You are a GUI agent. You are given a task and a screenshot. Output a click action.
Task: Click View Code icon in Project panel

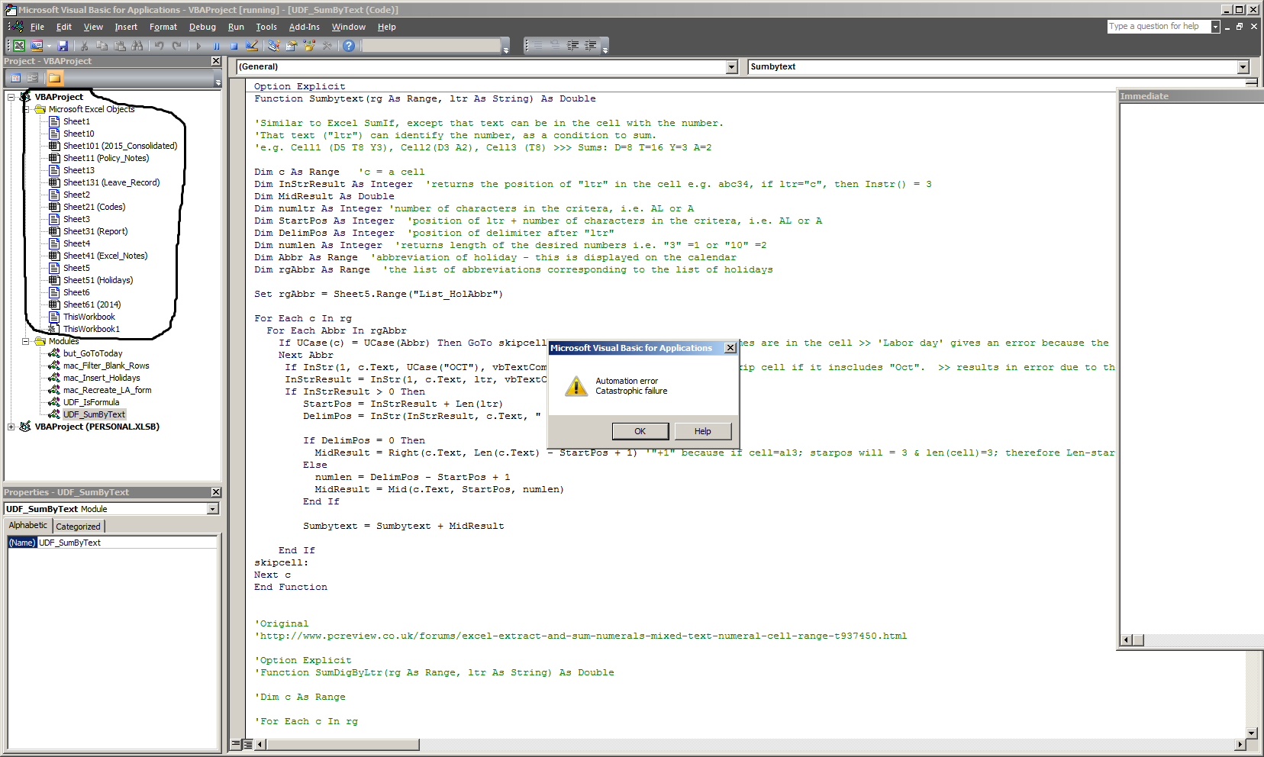pyautogui.click(x=16, y=78)
